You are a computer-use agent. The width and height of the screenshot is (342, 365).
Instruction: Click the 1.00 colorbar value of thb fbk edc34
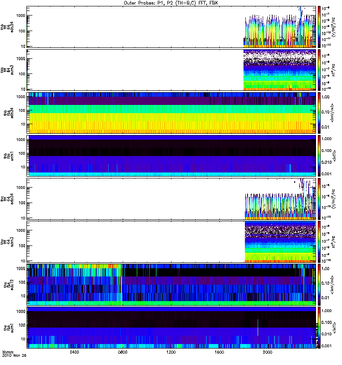tap(325, 97)
